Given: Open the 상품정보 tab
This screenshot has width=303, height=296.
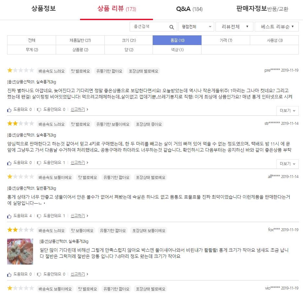Looking at the screenshot, I should coord(44,8).
